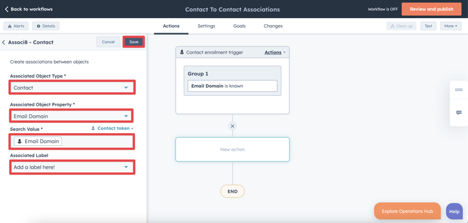Open the Help widget
The width and height of the screenshot is (468, 223).
(454, 211)
